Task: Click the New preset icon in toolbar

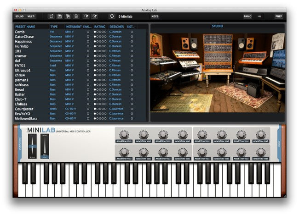Action: click(x=51, y=17)
